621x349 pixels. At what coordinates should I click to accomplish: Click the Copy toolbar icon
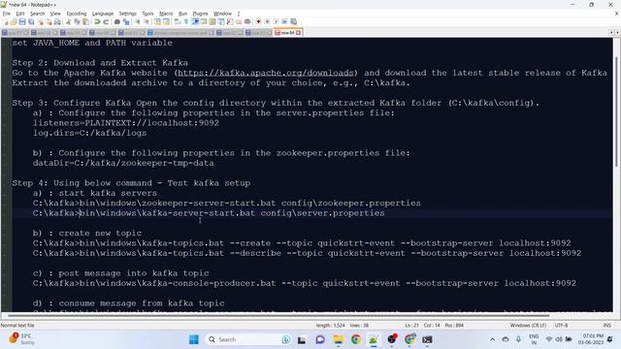tap(78, 21)
